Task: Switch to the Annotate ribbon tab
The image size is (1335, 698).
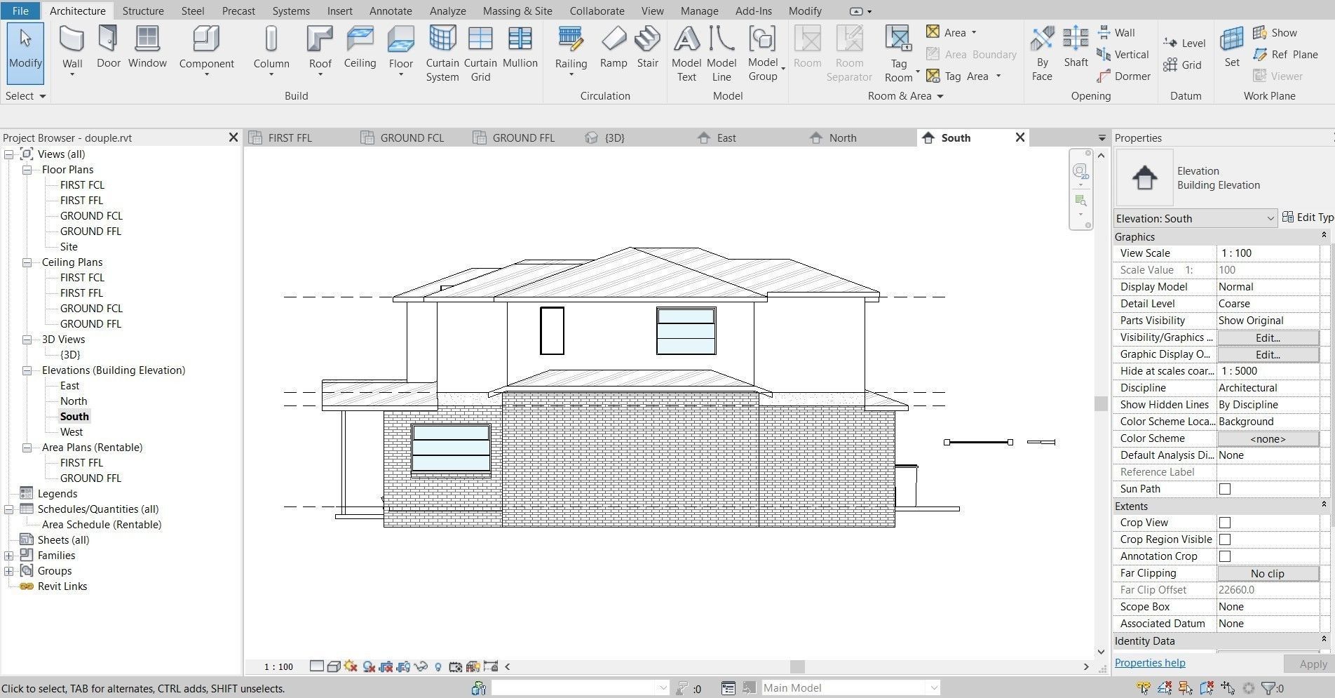Action: 391,11
